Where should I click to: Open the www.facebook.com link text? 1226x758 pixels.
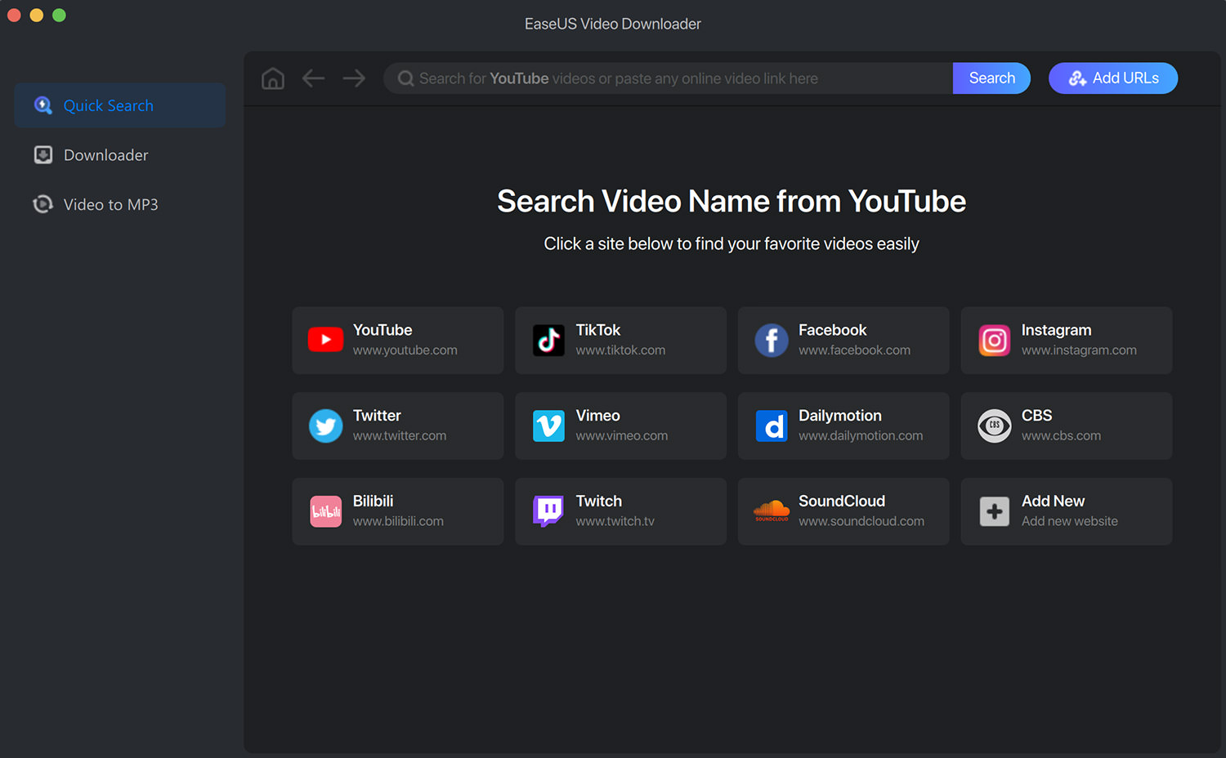click(854, 350)
